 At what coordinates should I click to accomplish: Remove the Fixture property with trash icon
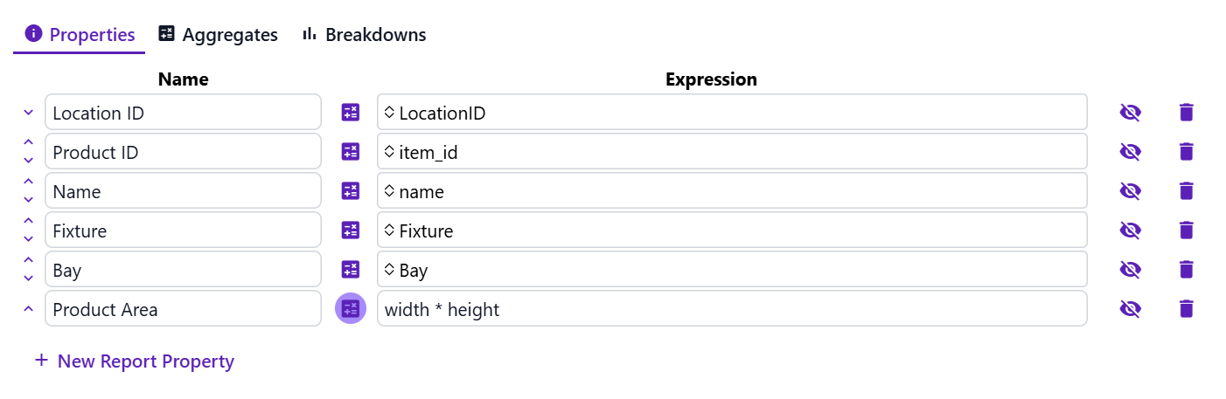pyautogui.click(x=1186, y=230)
